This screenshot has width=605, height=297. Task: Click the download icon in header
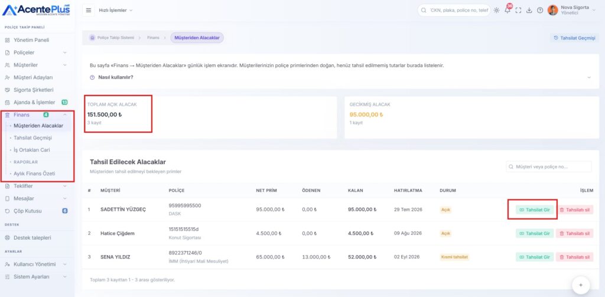(x=529, y=11)
